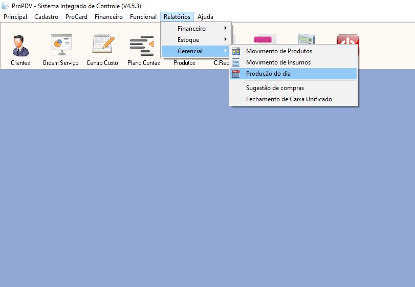
Task: Click the Plano Contas label
Action: 144,63
